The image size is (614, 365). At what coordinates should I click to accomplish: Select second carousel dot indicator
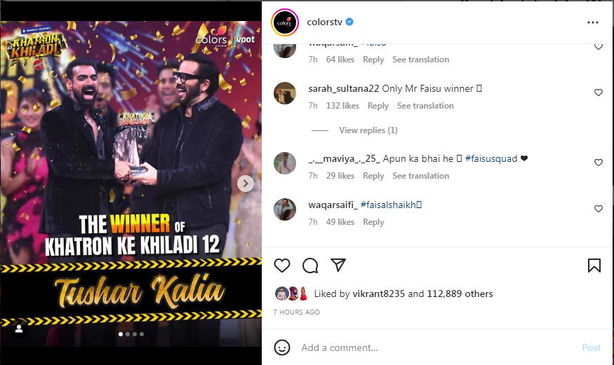(128, 334)
